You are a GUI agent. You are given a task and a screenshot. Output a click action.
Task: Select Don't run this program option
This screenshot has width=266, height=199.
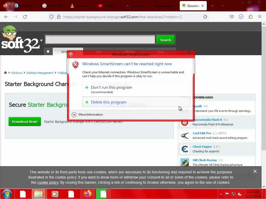point(136,89)
